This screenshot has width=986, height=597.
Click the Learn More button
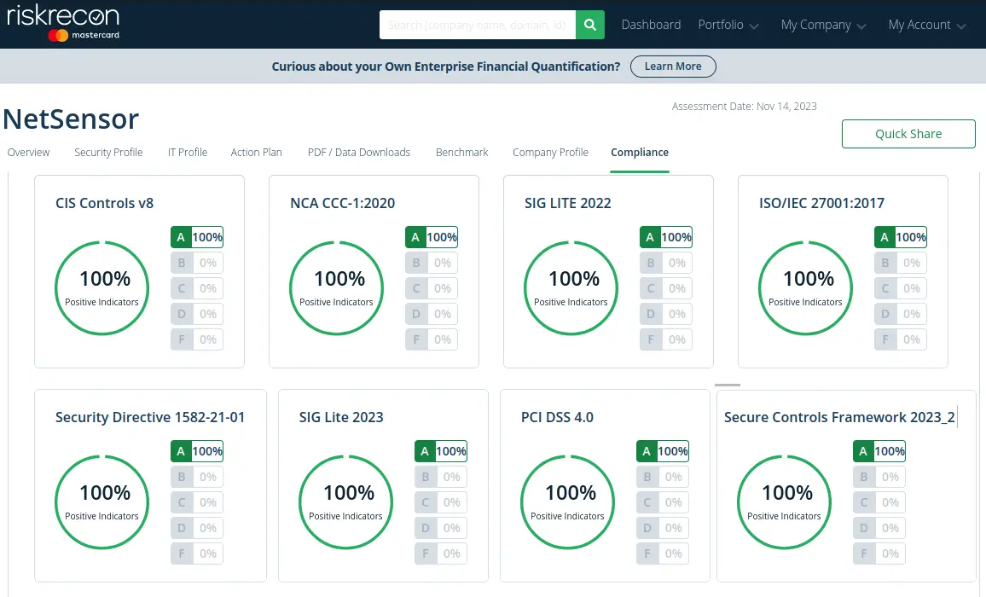[x=673, y=66]
